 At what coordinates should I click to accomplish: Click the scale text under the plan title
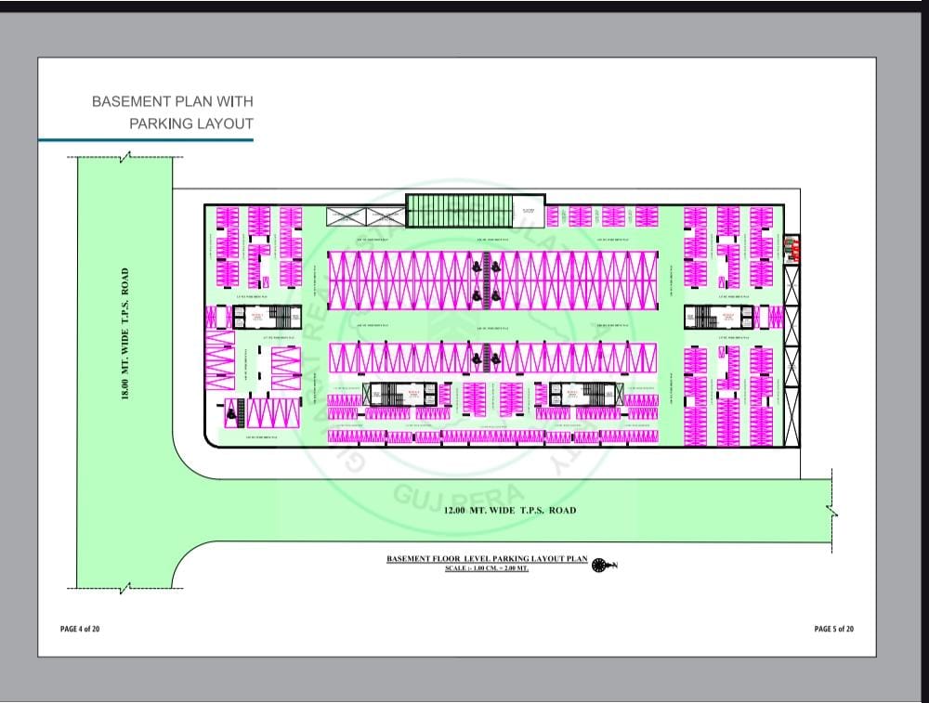(487, 568)
